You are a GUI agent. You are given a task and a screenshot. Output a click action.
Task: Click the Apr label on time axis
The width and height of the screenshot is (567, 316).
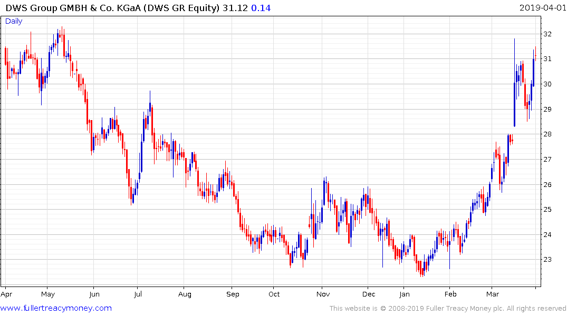pyautogui.click(x=6, y=294)
